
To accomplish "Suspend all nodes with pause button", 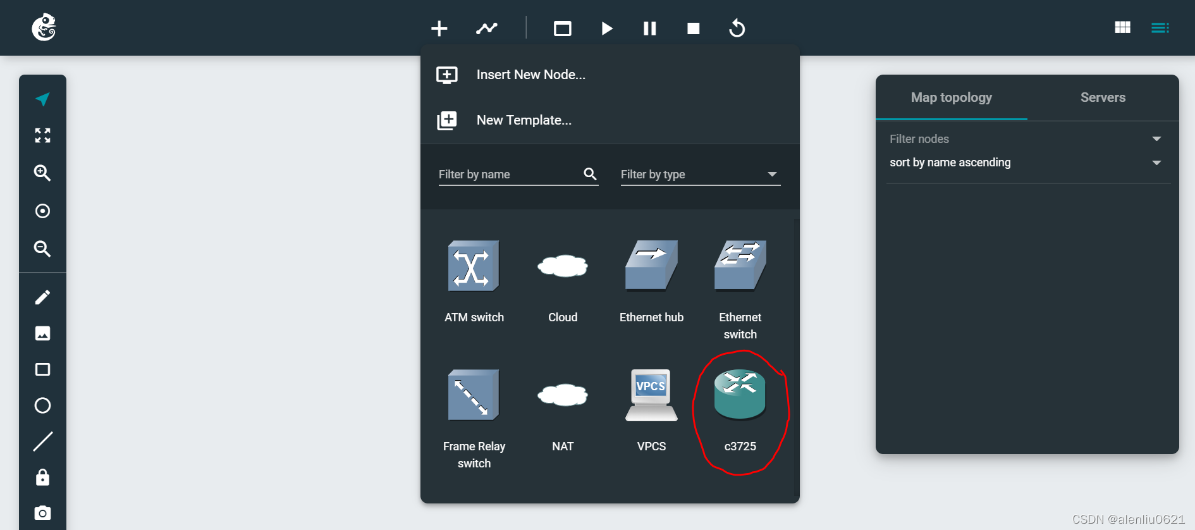I will pos(650,28).
